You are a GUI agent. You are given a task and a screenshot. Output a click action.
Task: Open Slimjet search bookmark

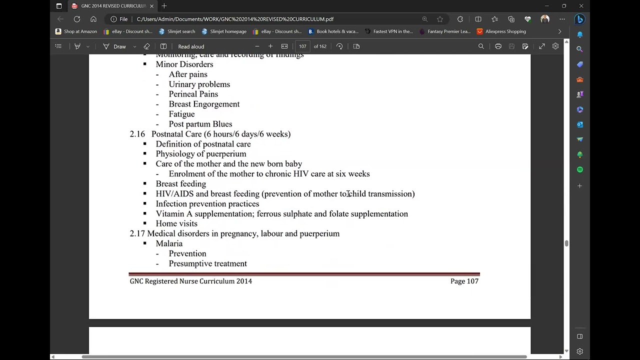(x=177, y=31)
